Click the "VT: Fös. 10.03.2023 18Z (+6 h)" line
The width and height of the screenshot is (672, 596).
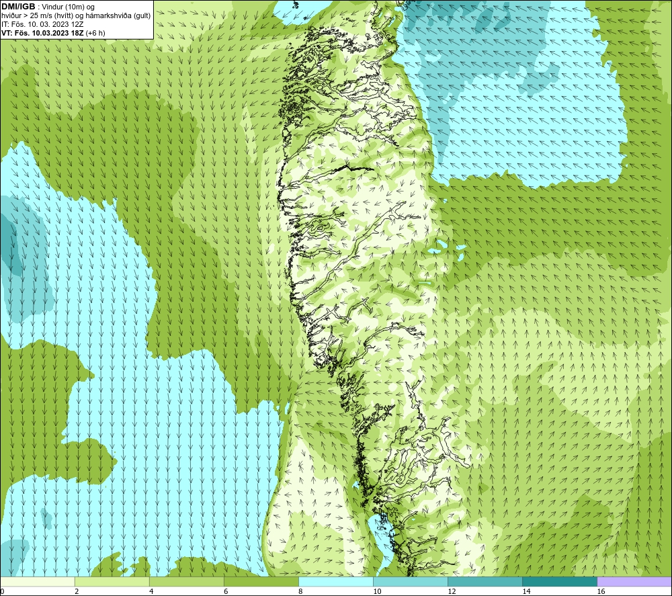click(53, 32)
